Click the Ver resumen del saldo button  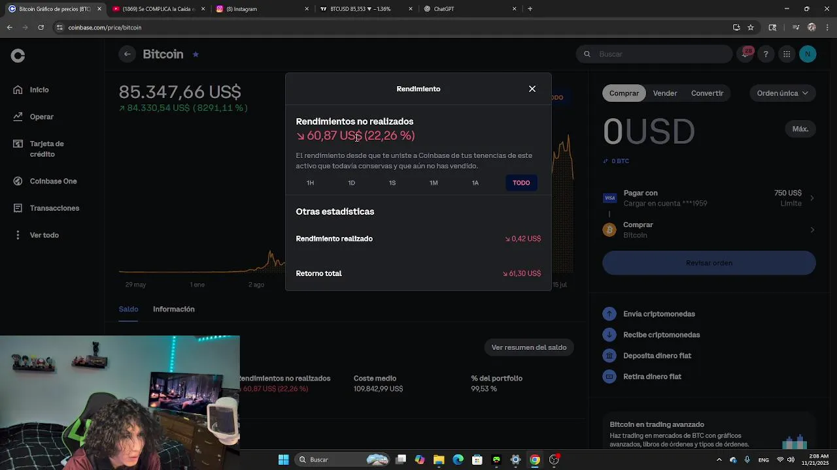coord(529,347)
